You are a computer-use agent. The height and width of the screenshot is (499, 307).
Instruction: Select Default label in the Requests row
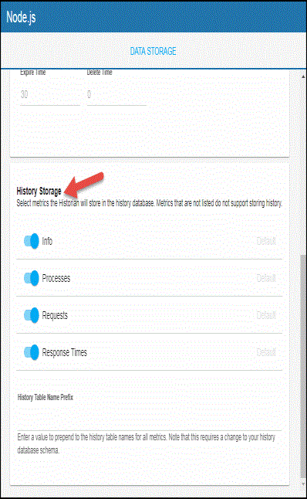pos(266,315)
